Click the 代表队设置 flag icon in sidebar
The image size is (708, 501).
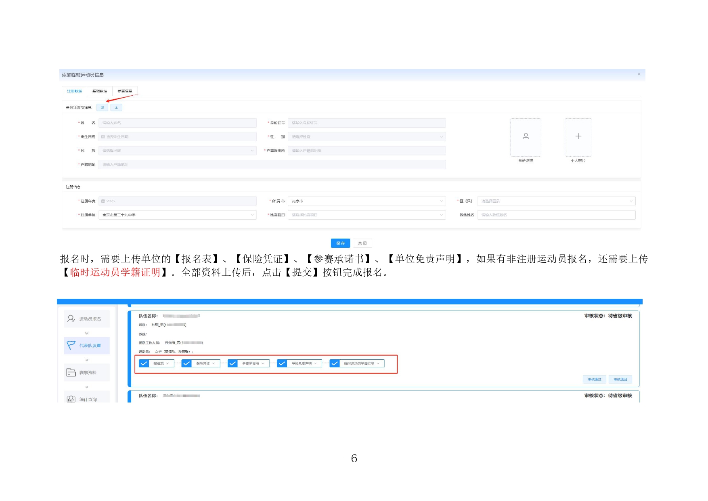tap(71, 345)
